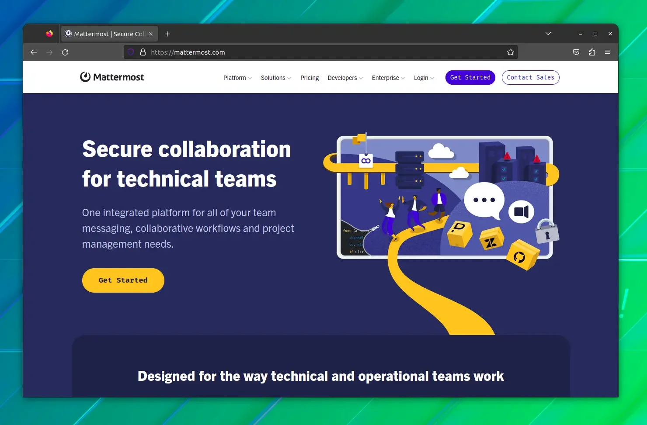Open the Login dropdown

click(424, 78)
